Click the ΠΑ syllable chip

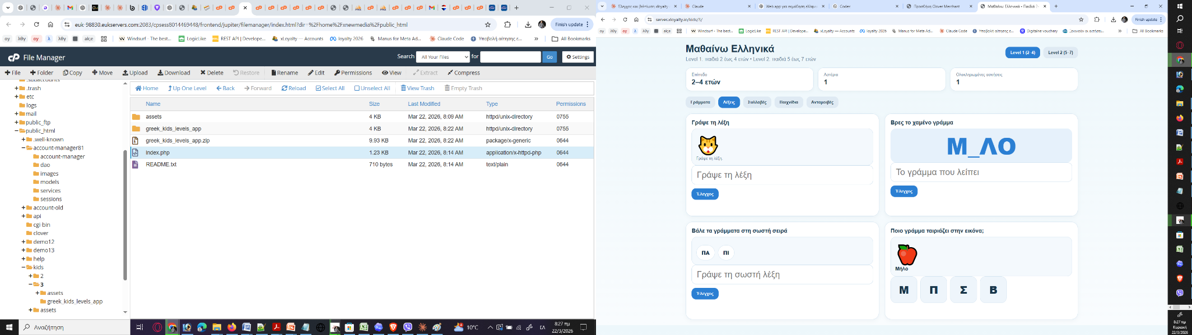(x=705, y=252)
